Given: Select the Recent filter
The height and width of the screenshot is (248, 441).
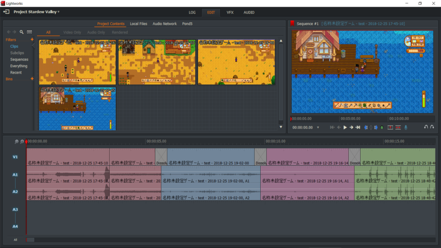Looking at the screenshot, I should (16, 72).
